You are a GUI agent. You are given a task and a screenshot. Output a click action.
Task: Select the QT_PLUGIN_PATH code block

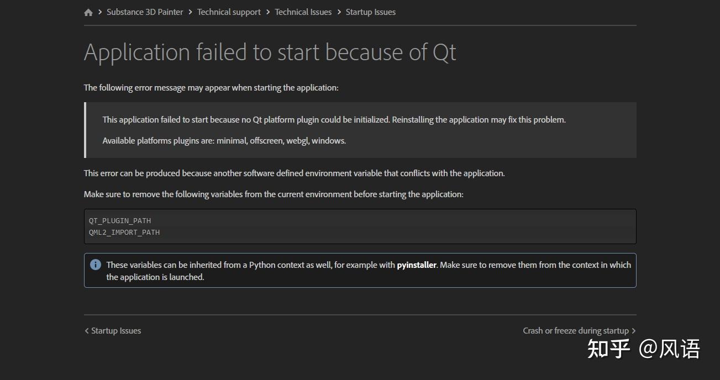[120, 220]
